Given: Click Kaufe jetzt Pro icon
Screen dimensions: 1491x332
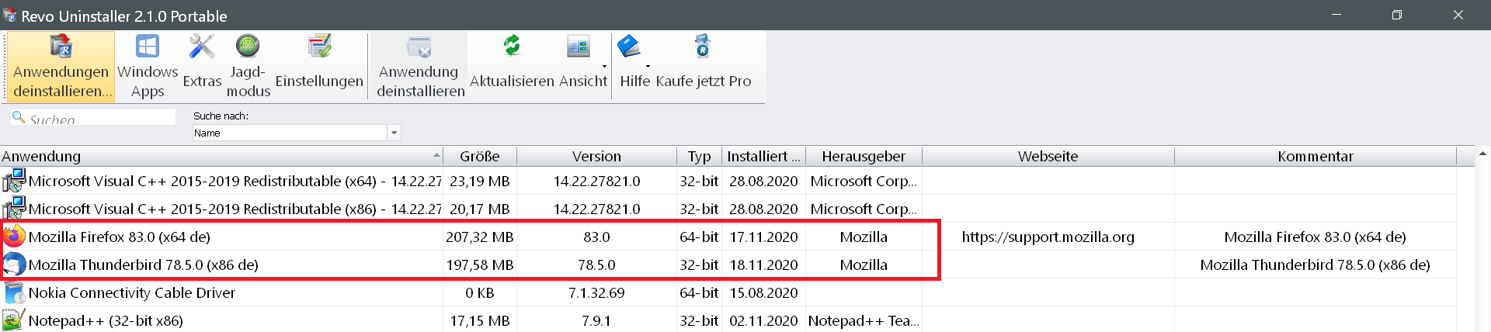Looking at the screenshot, I should pyautogui.click(x=703, y=47).
